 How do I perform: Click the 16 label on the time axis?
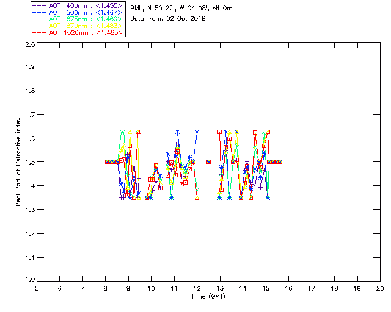point(288,288)
